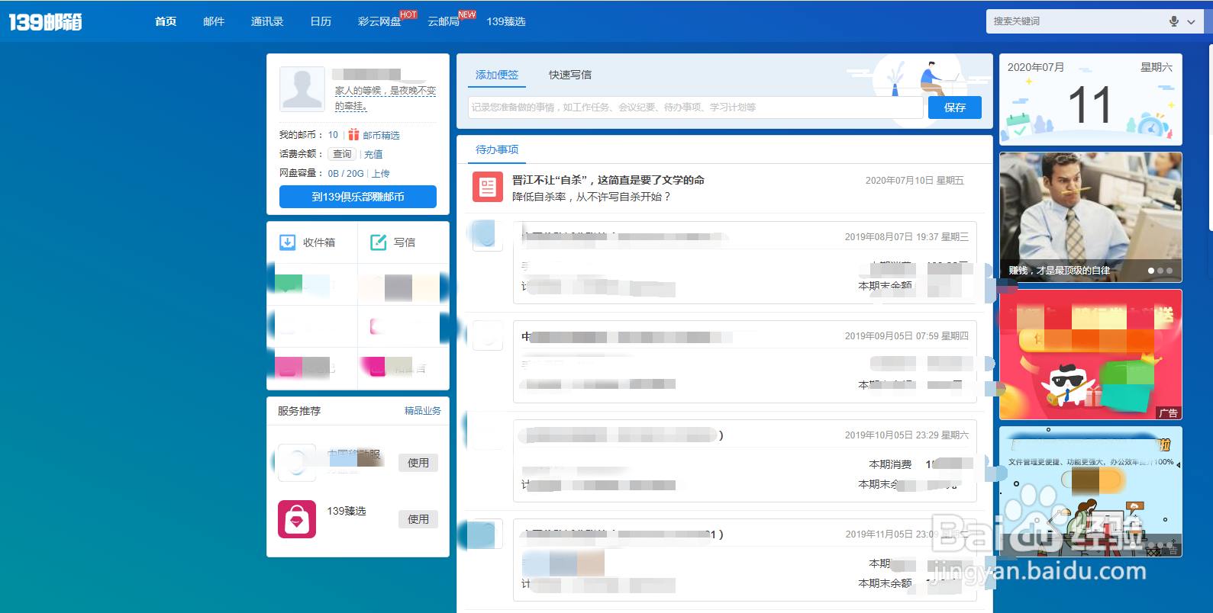Click the gift icon beside 邮币精选
This screenshot has height=613, width=1213.
353,135
